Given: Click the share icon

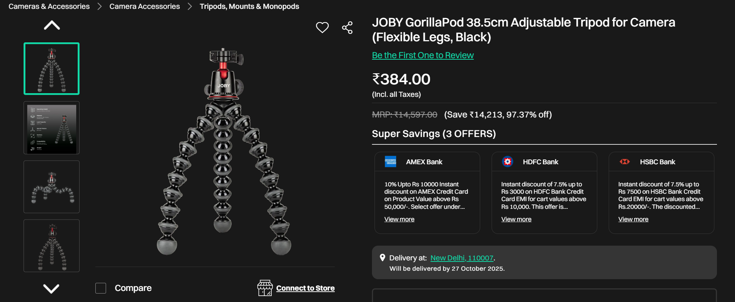Looking at the screenshot, I should click(347, 28).
